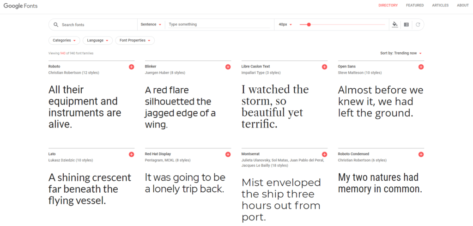Click Steve Matteson (10 styles) author line
The height and width of the screenshot is (226, 473).
coord(359,73)
